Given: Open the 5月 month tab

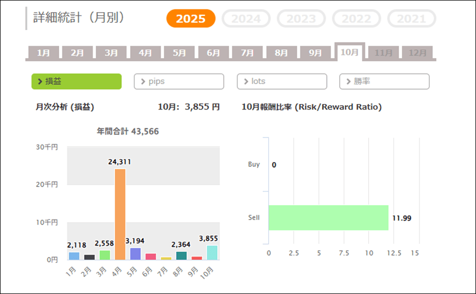Looking at the screenshot, I should [x=179, y=52].
